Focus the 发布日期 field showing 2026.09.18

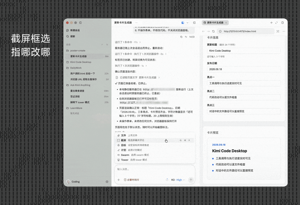244,69
